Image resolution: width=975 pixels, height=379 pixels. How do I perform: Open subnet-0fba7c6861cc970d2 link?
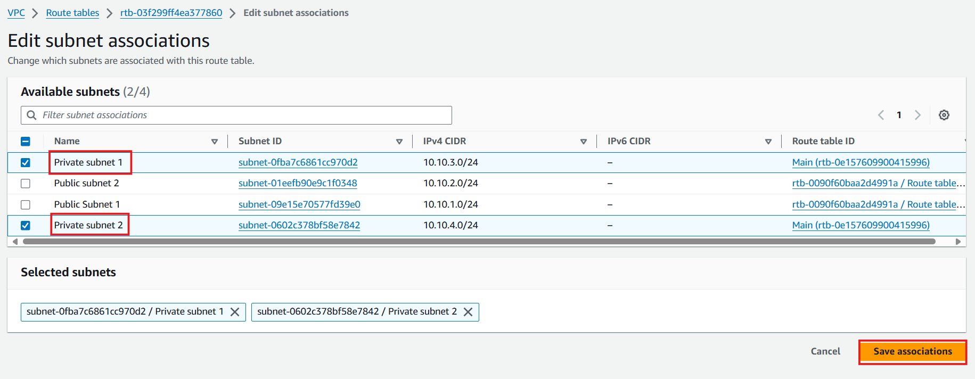[x=298, y=162]
